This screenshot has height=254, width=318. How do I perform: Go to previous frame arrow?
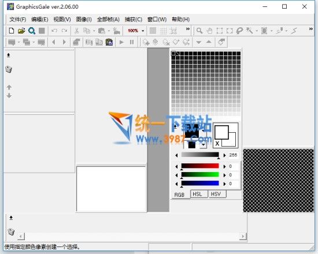(54, 42)
